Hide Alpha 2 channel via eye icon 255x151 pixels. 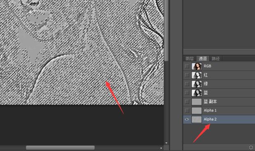point(187,119)
